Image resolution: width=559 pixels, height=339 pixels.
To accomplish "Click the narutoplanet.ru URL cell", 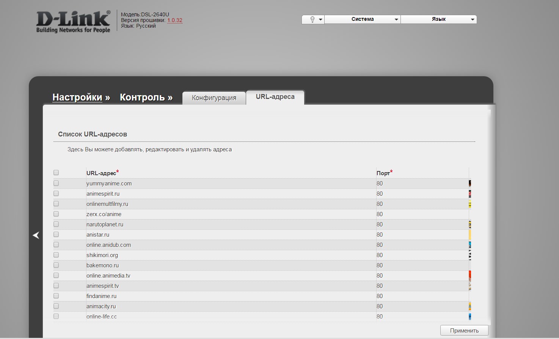I will click(231, 224).
